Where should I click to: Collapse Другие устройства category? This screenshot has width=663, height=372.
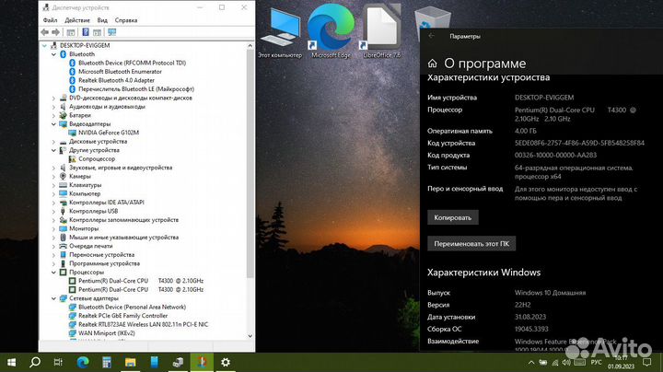click(x=53, y=150)
